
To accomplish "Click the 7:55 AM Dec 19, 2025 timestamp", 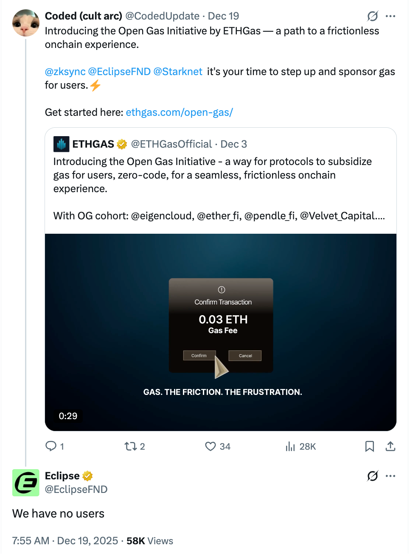I will pos(65,541).
